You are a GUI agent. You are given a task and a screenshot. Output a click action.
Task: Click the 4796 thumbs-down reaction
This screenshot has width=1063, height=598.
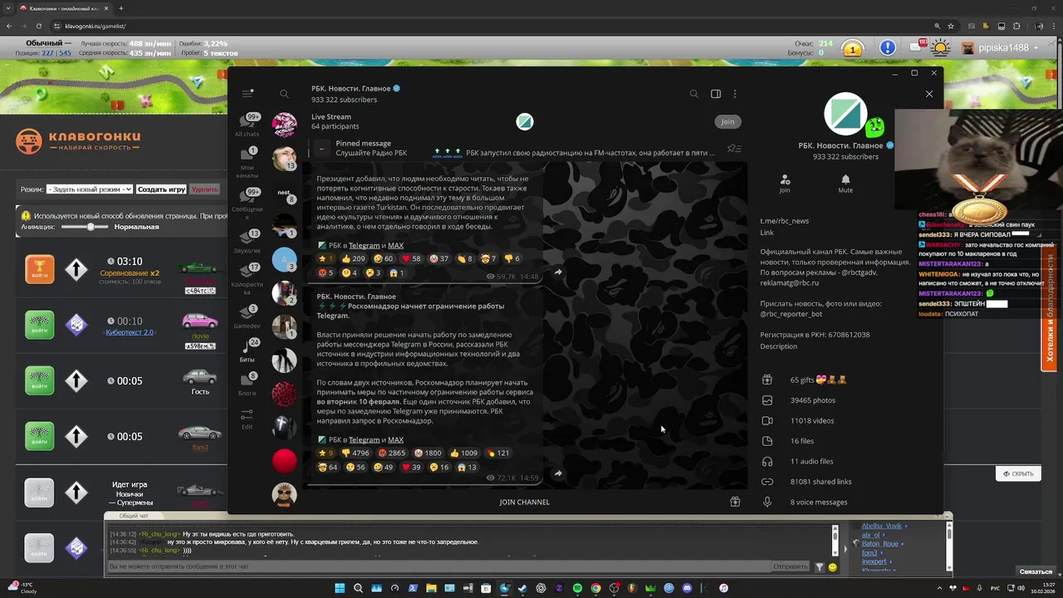pos(355,453)
